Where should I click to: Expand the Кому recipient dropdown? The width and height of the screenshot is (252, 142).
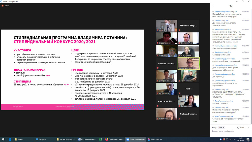pyautogui.click(x=222, y=128)
